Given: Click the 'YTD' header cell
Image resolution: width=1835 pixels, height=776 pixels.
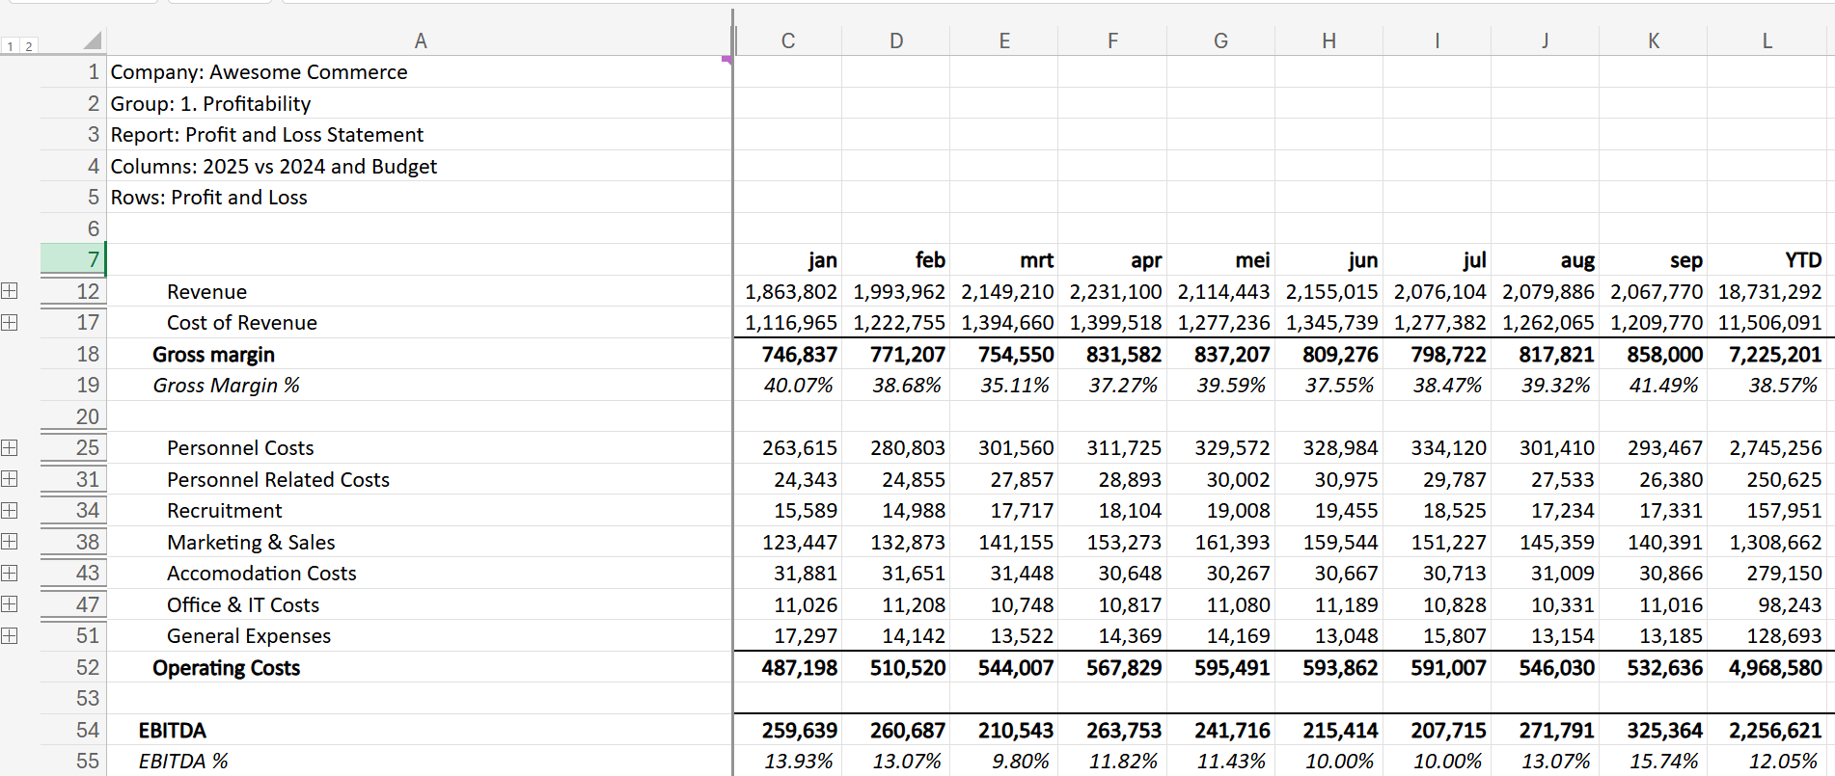Looking at the screenshot, I should (x=1767, y=259).
